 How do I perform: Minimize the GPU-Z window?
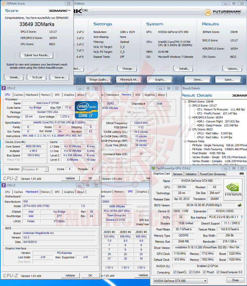click(x=226, y=168)
